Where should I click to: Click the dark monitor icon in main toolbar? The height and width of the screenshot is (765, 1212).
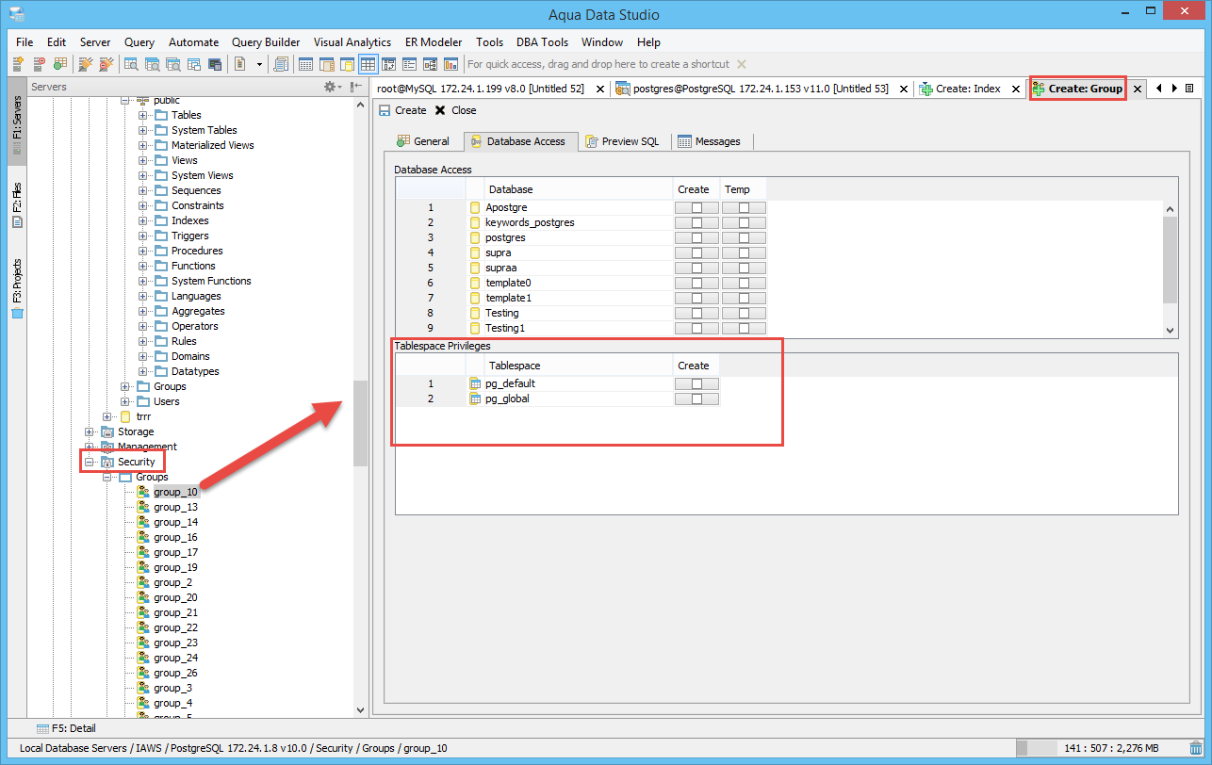point(215,64)
